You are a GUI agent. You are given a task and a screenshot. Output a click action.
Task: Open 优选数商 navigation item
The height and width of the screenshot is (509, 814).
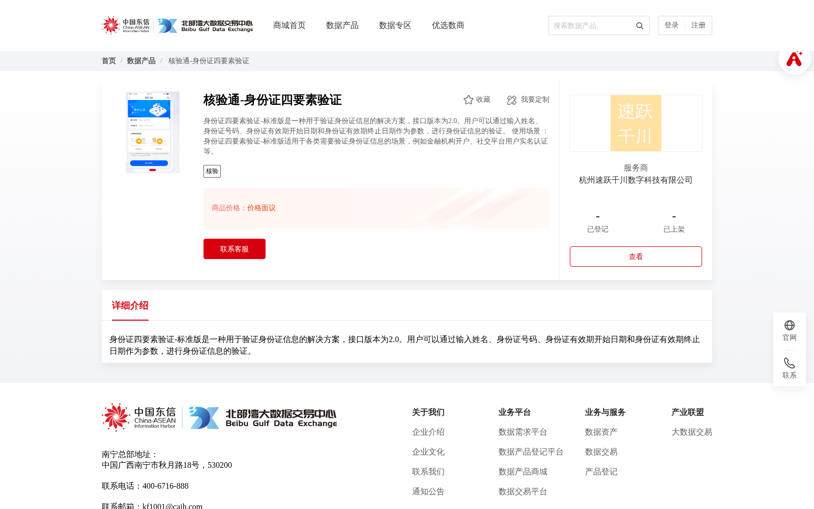tap(448, 25)
